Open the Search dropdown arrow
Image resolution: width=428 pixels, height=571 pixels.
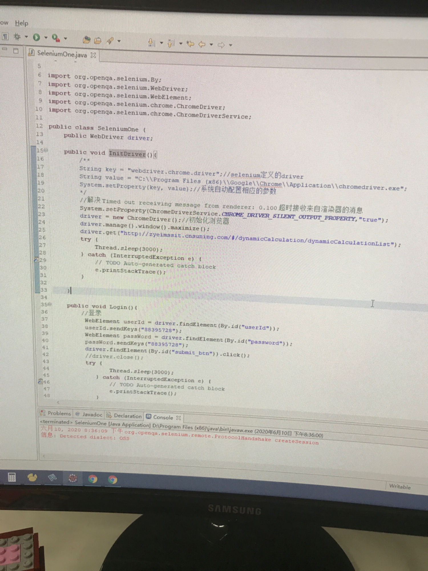(x=119, y=41)
